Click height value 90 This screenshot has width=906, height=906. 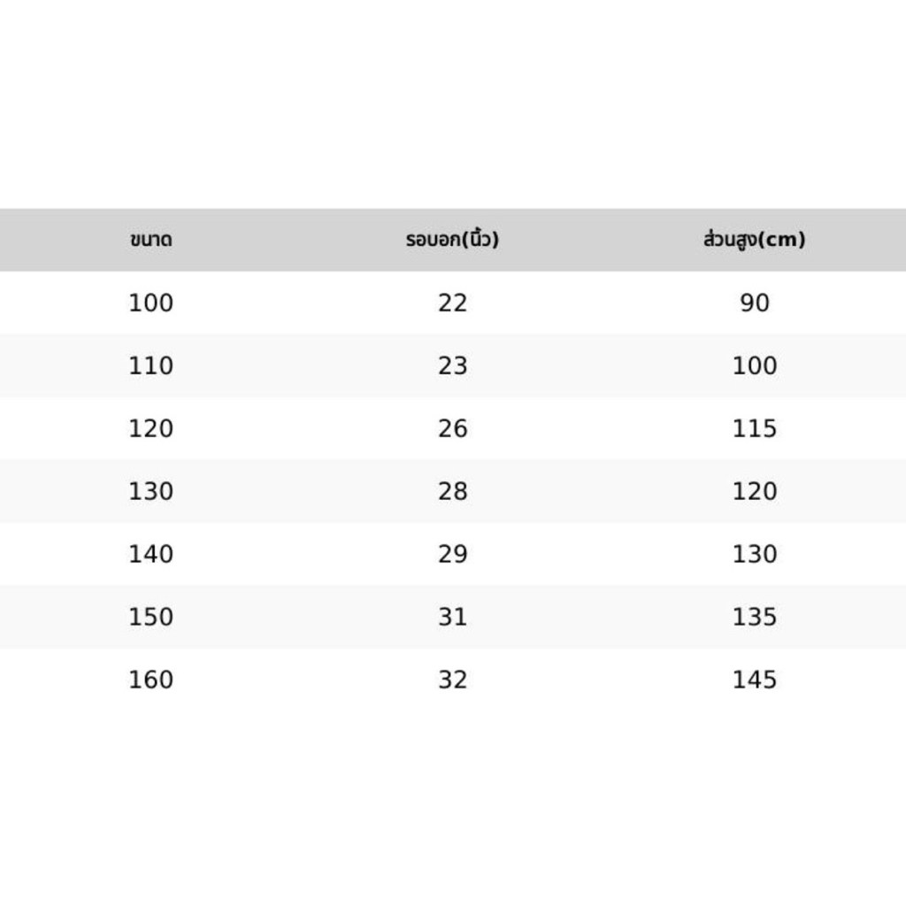[x=755, y=303]
